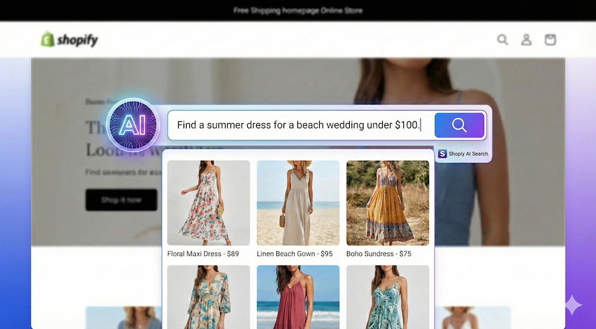Image resolution: width=596 pixels, height=329 pixels.
Task: Select the green tropical print dress thumbnail
Action: (x=387, y=297)
